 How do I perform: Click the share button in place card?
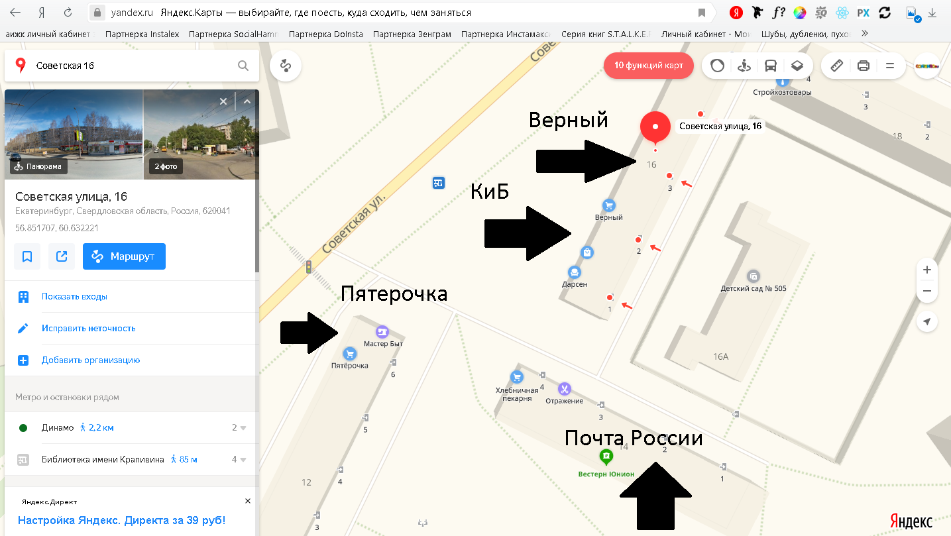[x=62, y=256]
